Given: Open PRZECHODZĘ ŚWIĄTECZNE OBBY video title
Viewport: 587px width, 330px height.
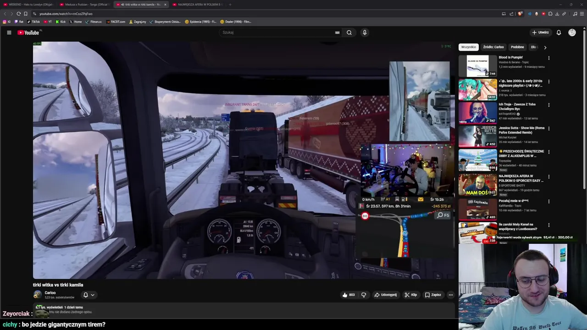Looking at the screenshot, I should click(x=521, y=154).
